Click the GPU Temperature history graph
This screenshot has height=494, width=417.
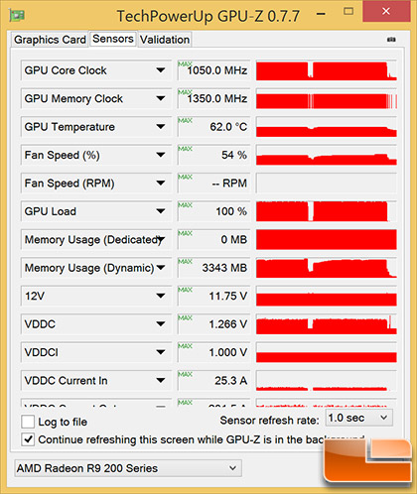(327, 127)
